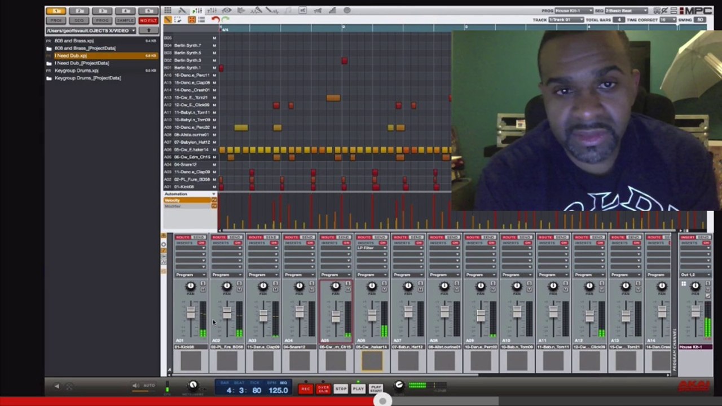The height and width of the screenshot is (406, 722).
Task: Solo channel A01 with S button
Action: [203, 283]
